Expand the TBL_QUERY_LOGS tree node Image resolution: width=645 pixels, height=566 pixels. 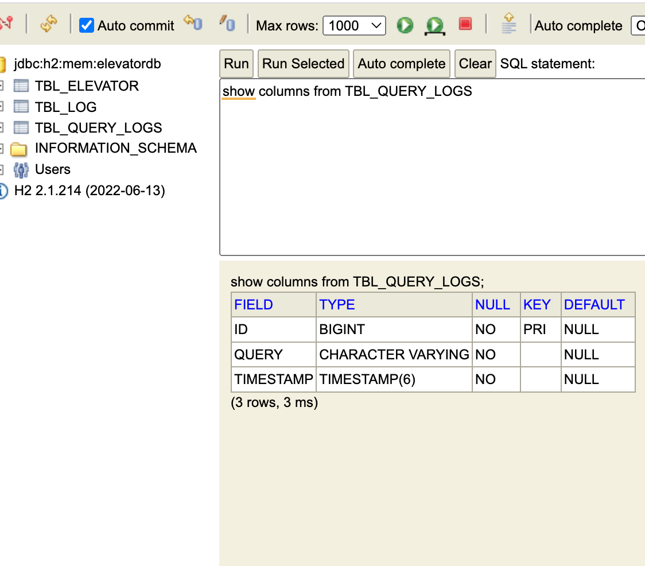[x=2, y=127]
